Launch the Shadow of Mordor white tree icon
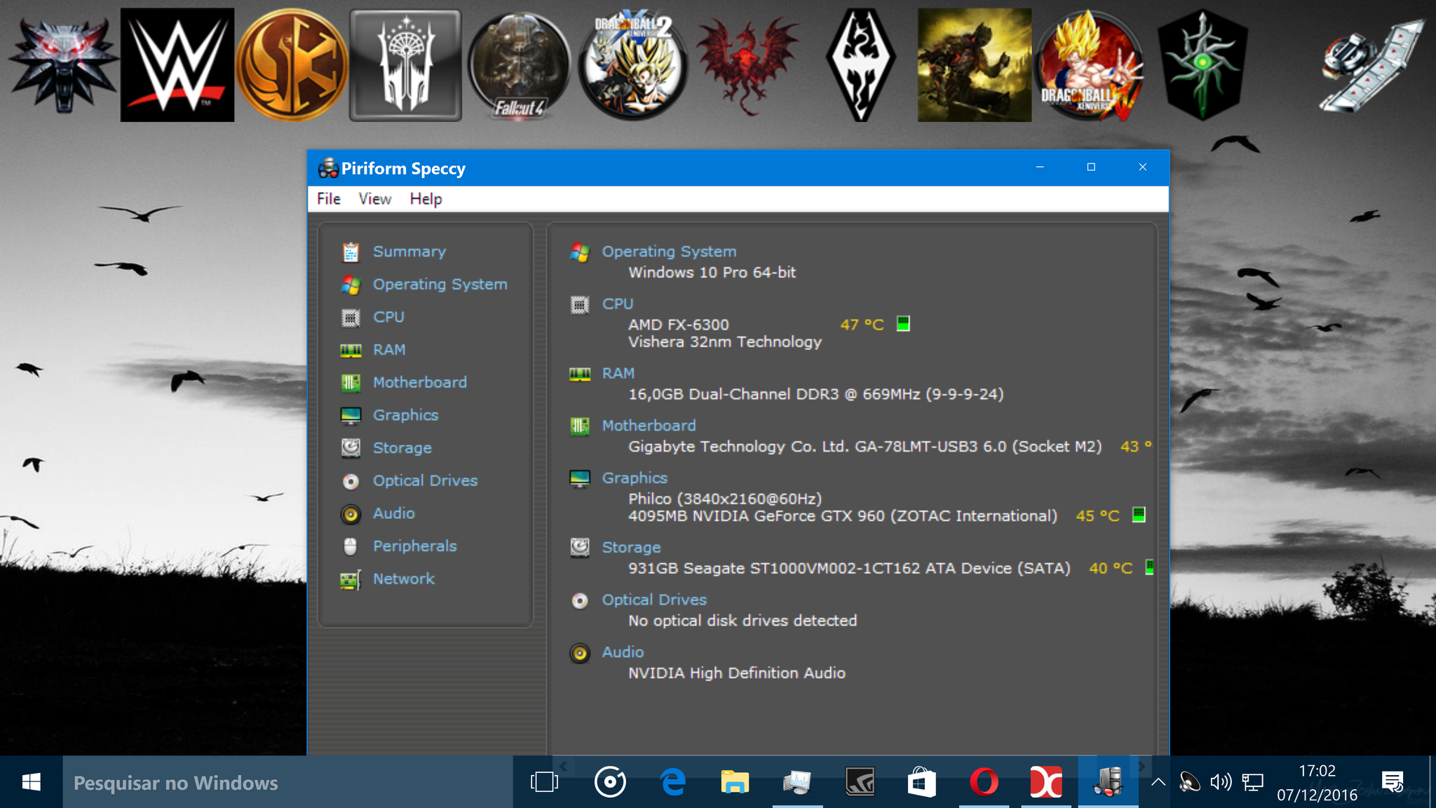This screenshot has height=808, width=1436. pos(406,65)
